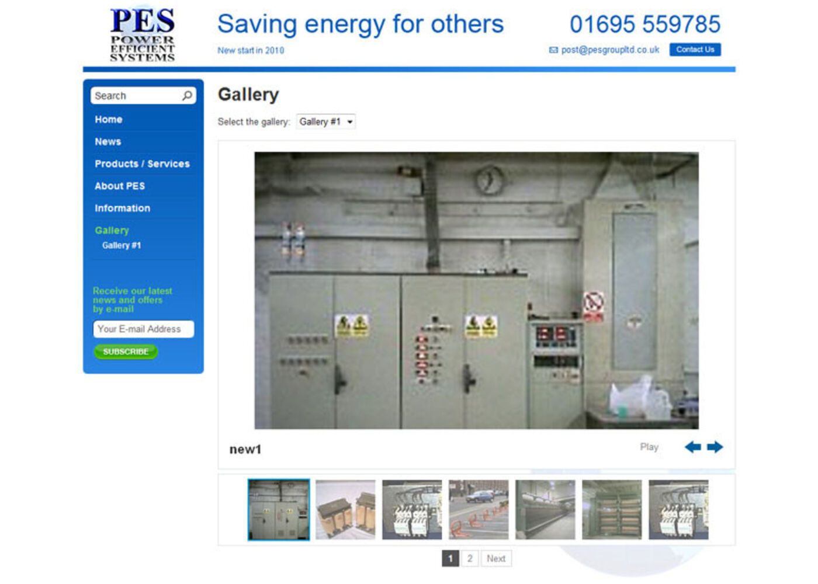This screenshot has height=584, width=818.
Task: Click the green Subscribe button
Action: 126,352
